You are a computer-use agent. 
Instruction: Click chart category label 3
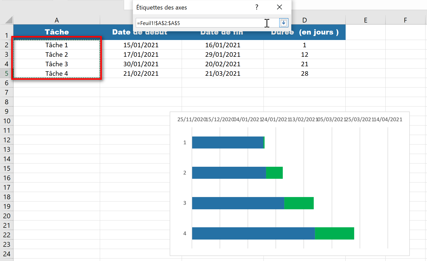coord(185,203)
